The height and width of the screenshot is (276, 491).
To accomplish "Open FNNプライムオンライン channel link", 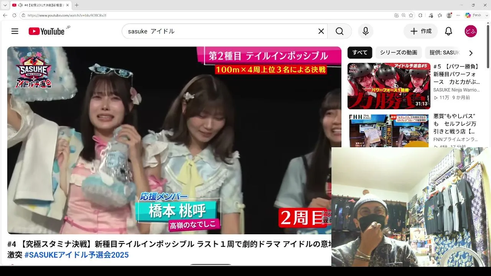I will pos(456,140).
